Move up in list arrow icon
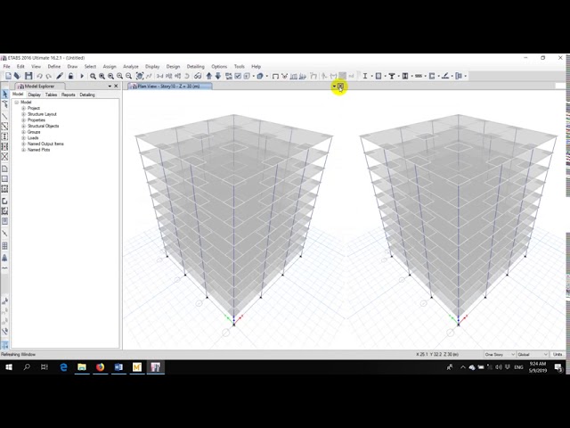570x428 pixels. [x=209, y=76]
